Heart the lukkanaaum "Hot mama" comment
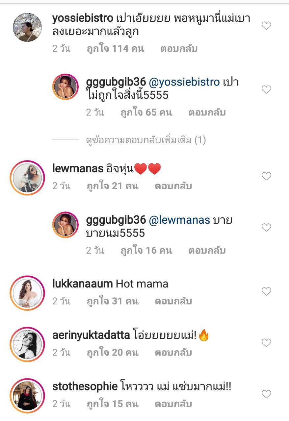289x421 pixels. pyautogui.click(x=266, y=291)
